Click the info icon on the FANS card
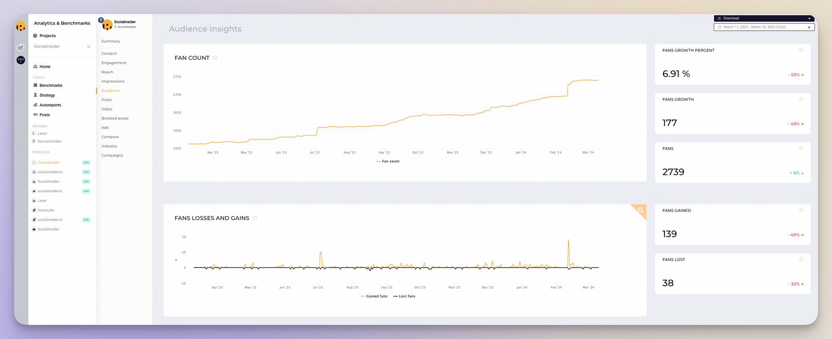The height and width of the screenshot is (339, 832). coord(801,148)
